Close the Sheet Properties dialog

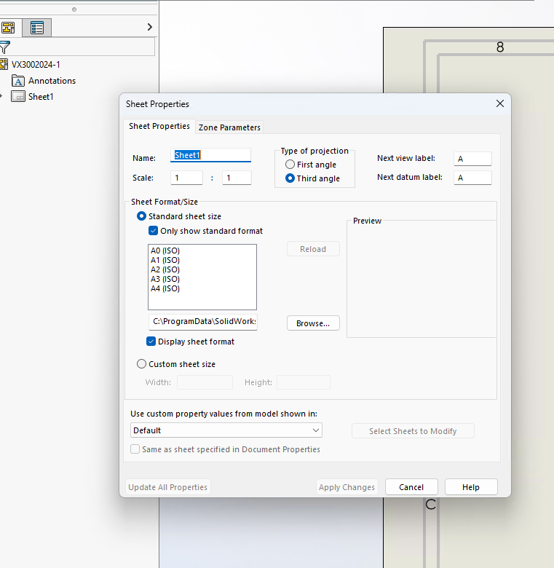click(499, 104)
